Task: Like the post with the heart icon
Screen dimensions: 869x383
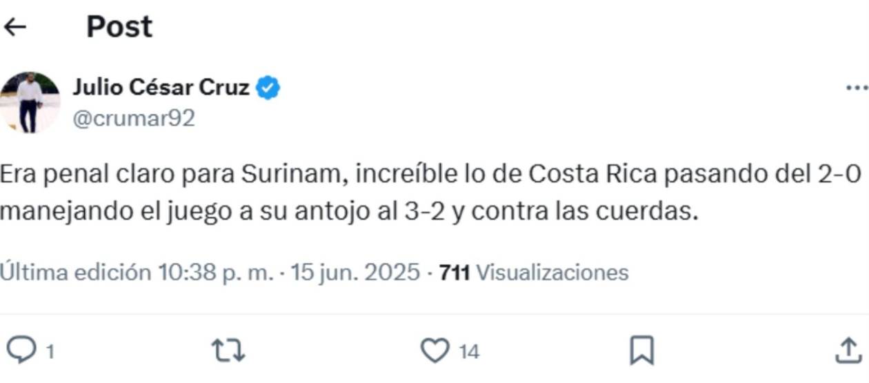Action: (x=434, y=351)
